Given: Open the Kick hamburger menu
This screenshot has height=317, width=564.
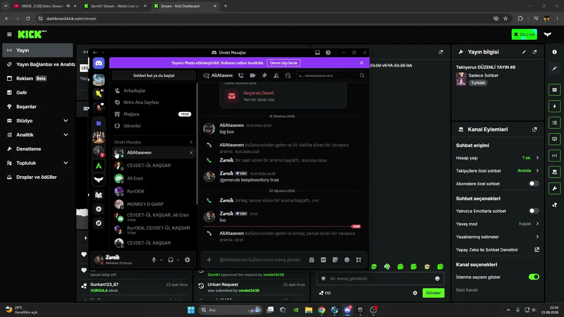Looking at the screenshot, I should (x=9, y=34).
